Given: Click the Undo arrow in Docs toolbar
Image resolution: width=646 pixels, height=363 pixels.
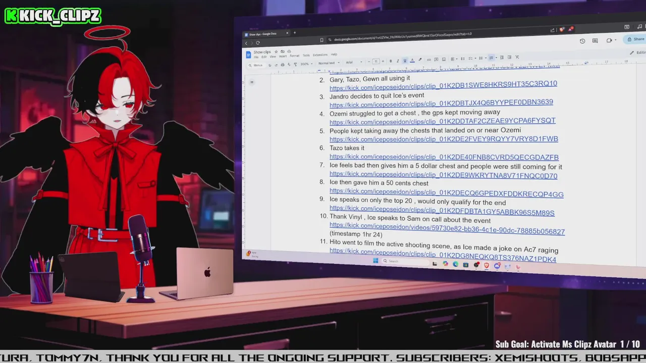Looking at the screenshot, I should coord(270,65).
